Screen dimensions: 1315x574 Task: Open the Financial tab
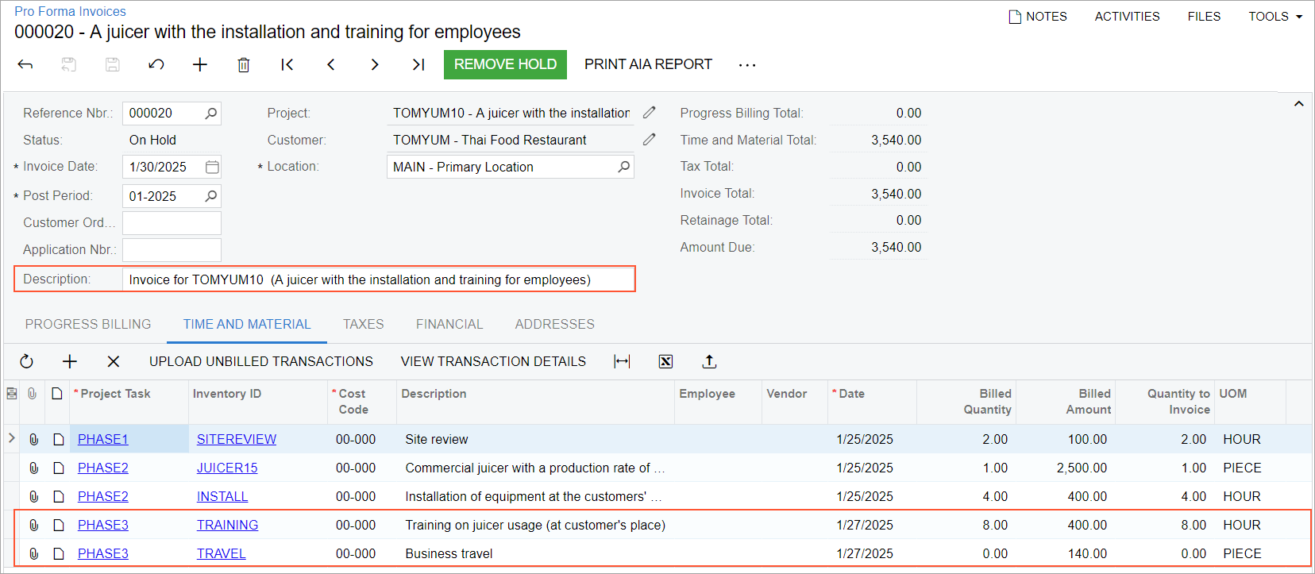(x=449, y=324)
